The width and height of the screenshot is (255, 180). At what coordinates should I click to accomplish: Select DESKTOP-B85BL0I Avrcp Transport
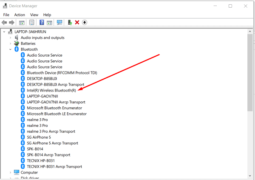56,85
